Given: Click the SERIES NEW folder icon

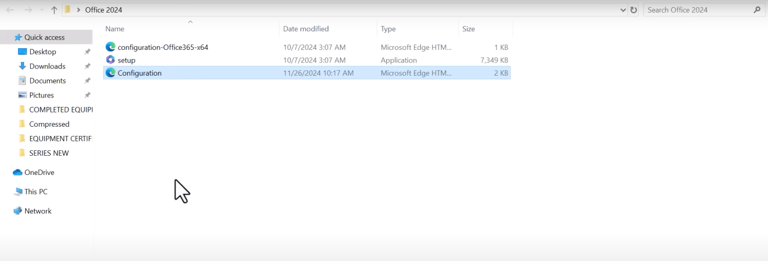Looking at the screenshot, I should (x=22, y=153).
